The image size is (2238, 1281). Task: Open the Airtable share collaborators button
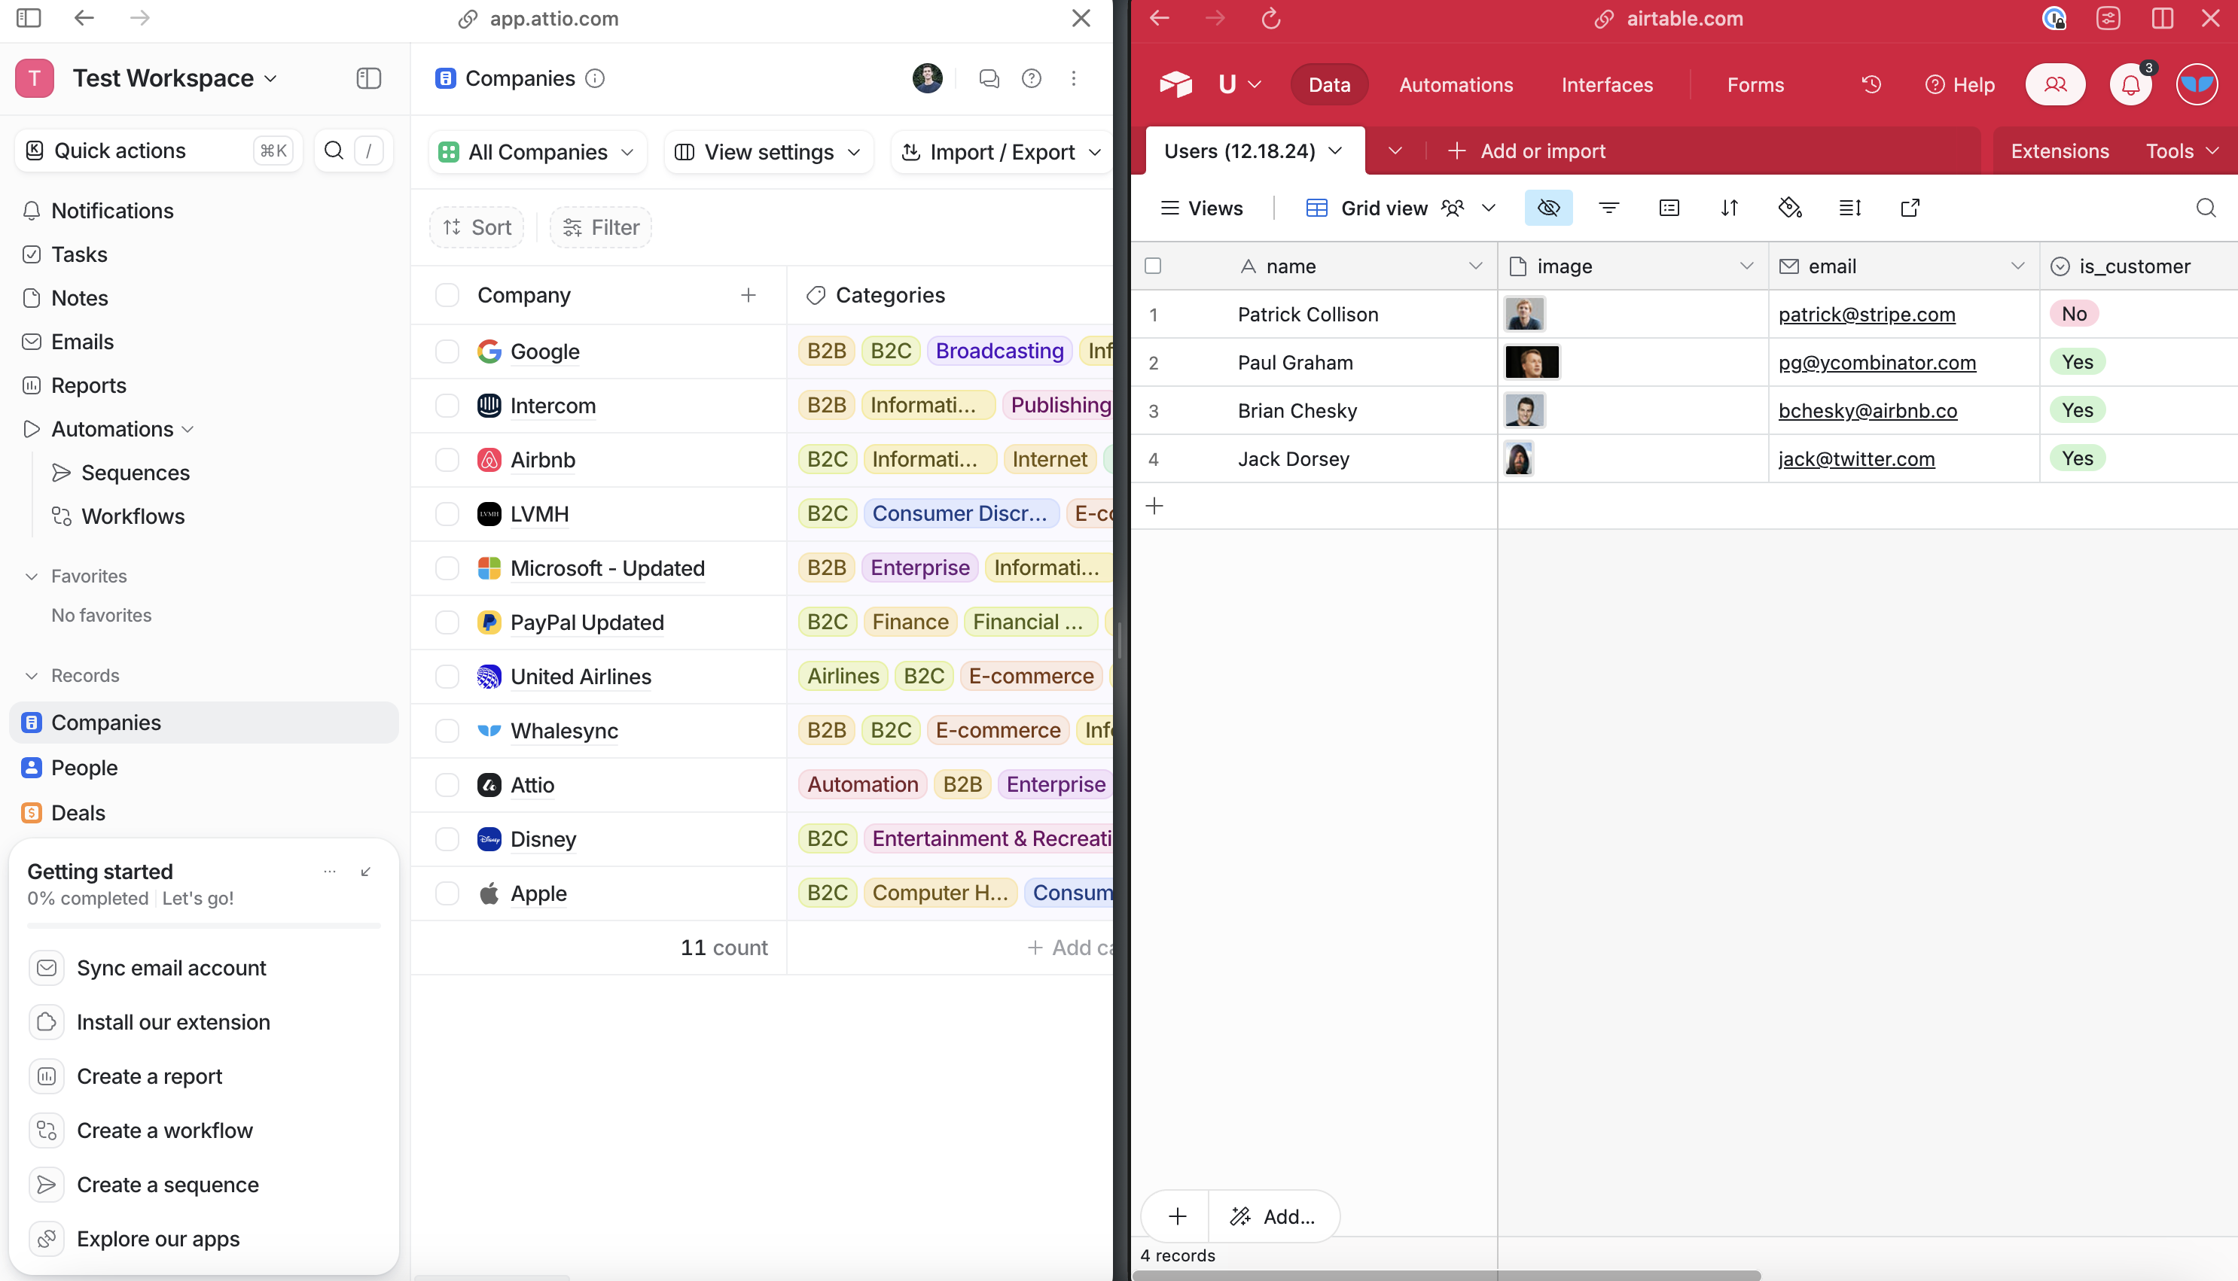click(2055, 84)
